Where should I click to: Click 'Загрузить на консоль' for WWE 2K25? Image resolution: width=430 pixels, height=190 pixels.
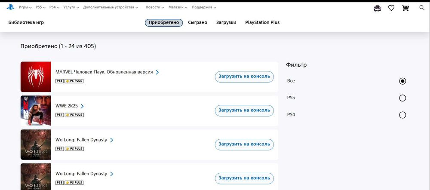pyautogui.click(x=244, y=110)
